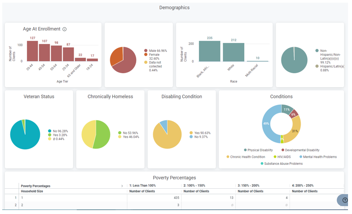Image resolution: width=352 pixels, height=214 pixels.
Task: Click the 1: Less Than 100% column header
Action: click(x=143, y=186)
